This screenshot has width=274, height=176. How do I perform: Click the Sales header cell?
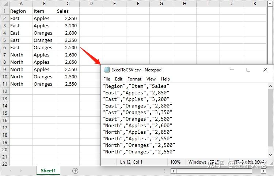point(68,11)
